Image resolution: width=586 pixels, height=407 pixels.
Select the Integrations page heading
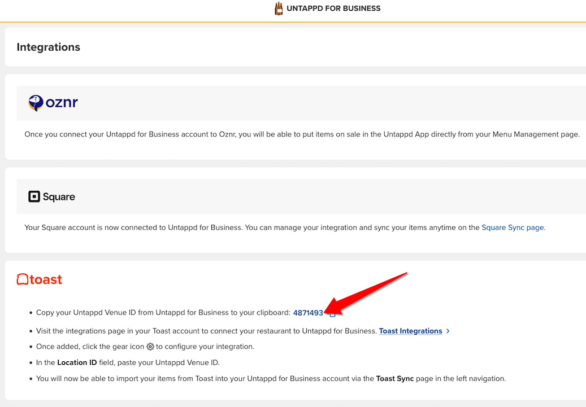click(49, 47)
